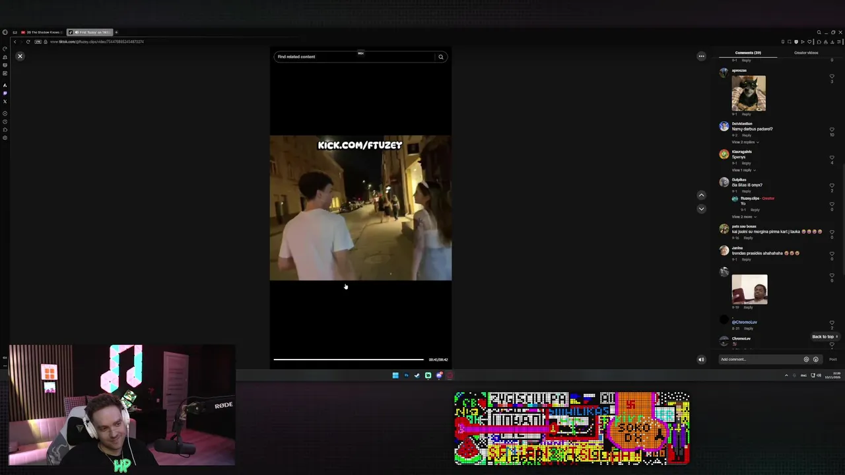Switch to the Comments (39) tab
Image resolution: width=845 pixels, height=475 pixels.
coord(748,53)
